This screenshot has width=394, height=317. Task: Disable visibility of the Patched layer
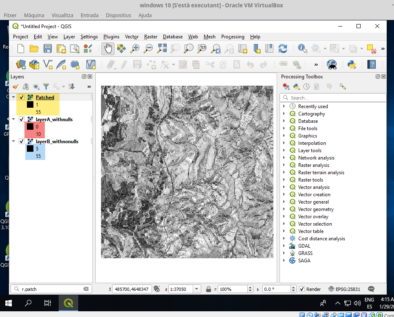22,97
